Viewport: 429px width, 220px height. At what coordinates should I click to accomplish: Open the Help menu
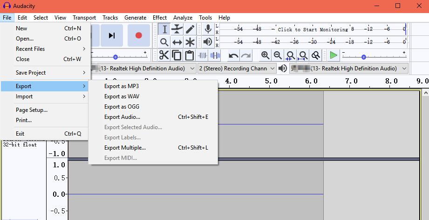224,18
